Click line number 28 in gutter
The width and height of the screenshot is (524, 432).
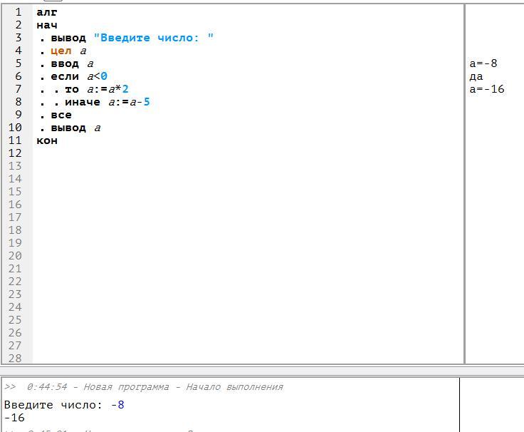(x=15, y=358)
